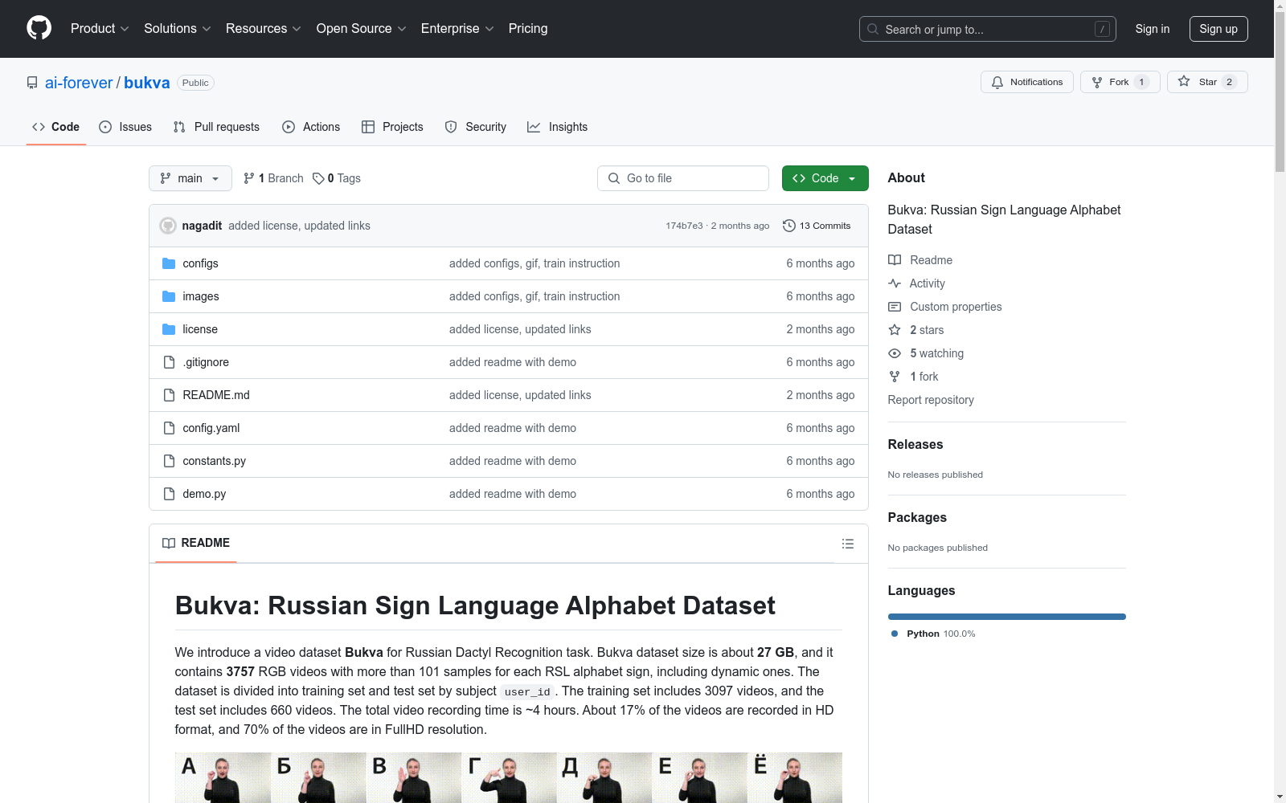Switch to the Actions tab

(x=311, y=127)
